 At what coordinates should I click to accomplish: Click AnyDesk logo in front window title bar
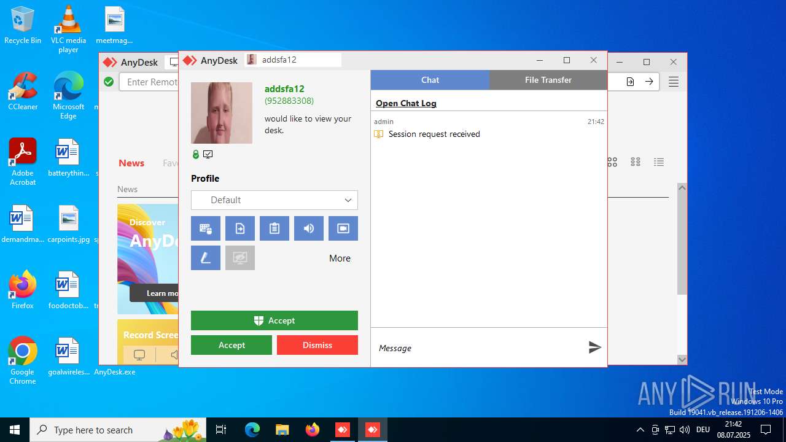click(x=190, y=60)
